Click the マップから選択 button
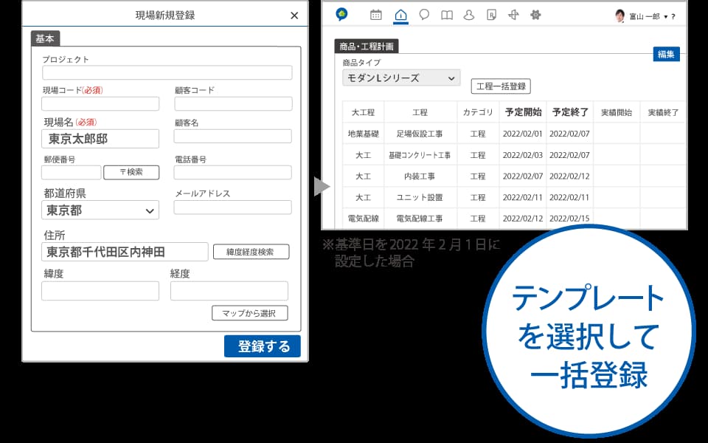 pyautogui.click(x=250, y=313)
